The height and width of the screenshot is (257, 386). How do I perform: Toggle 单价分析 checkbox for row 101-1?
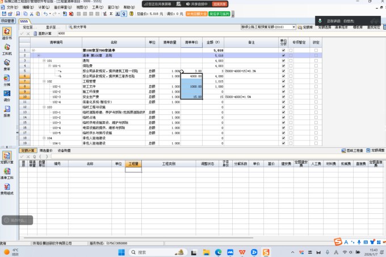284,65
